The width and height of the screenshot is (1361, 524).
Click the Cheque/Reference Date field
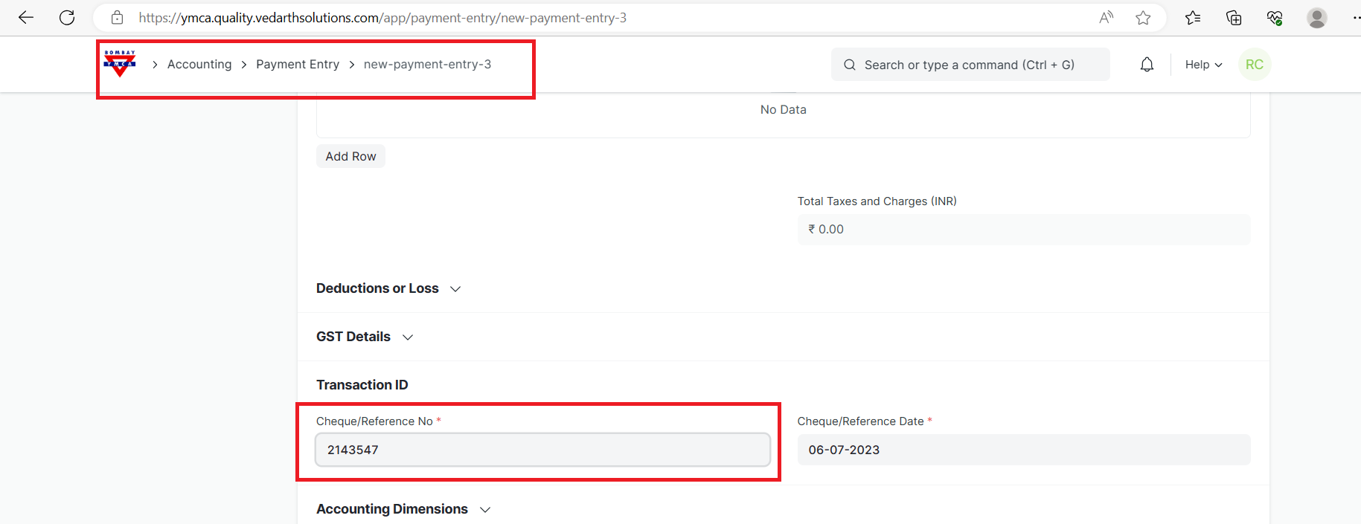(x=1023, y=450)
